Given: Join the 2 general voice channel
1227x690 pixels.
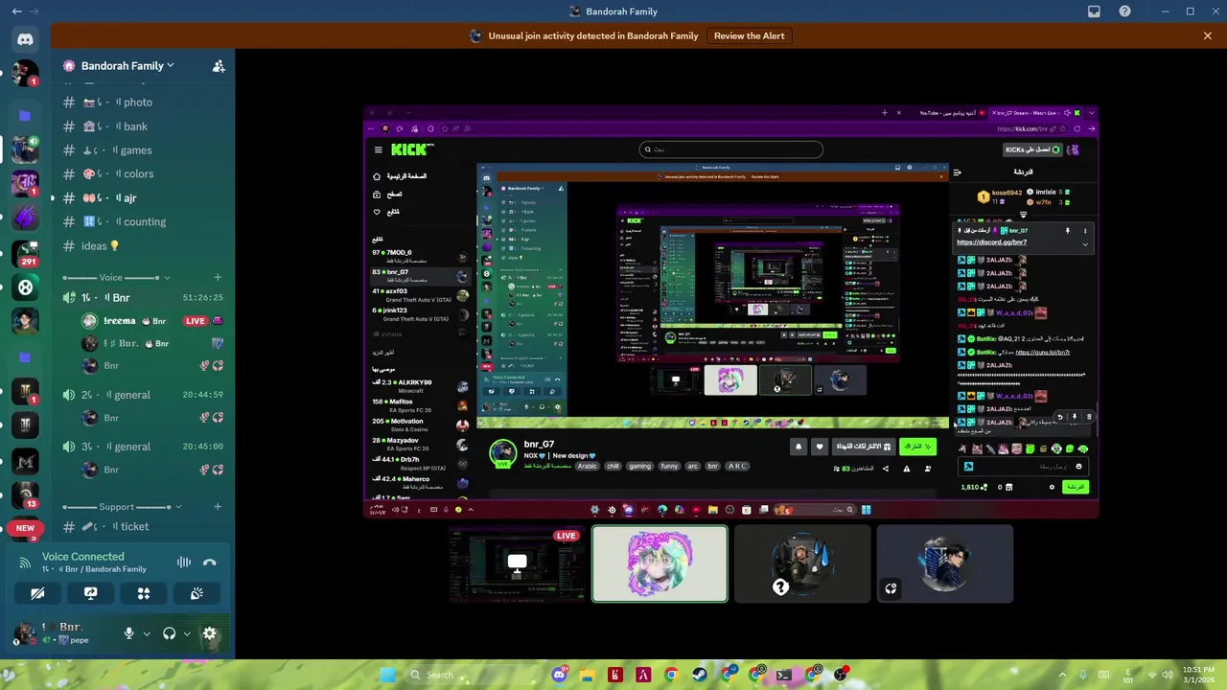Looking at the screenshot, I should pyautogui.click(x=142, y=395).
